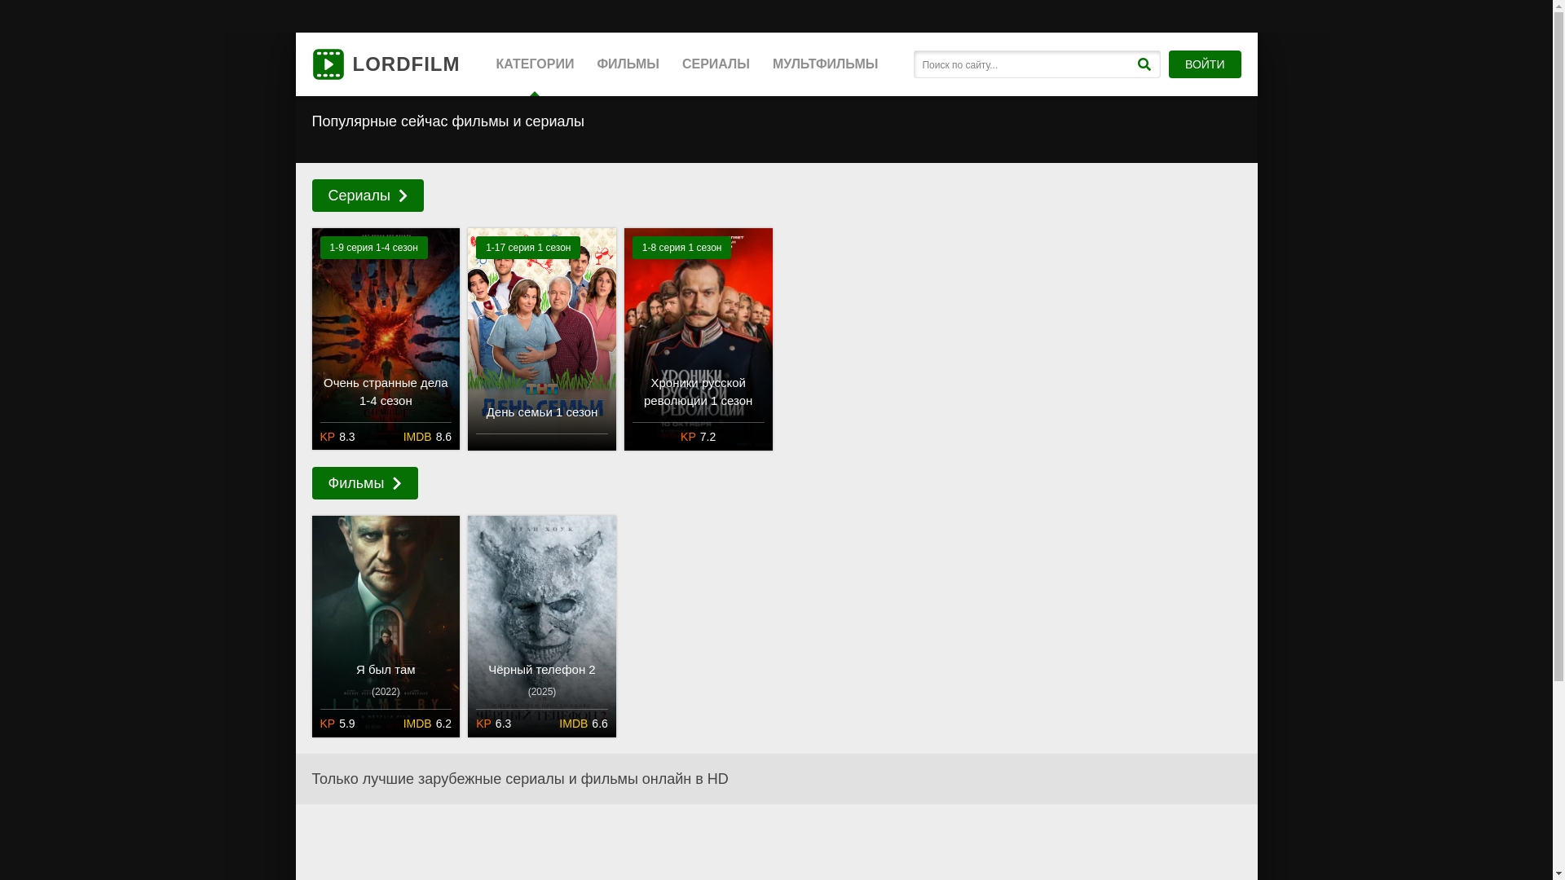Open День семьи 1 сезон poster
1565x880 pixels.
542,339
